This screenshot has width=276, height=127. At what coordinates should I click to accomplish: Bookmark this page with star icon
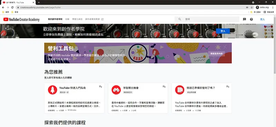tap(252, 7)
